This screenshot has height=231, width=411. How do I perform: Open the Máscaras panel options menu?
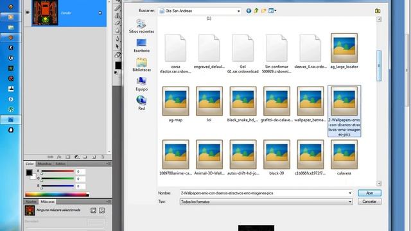pyautogui.click(x=109, y=201)
